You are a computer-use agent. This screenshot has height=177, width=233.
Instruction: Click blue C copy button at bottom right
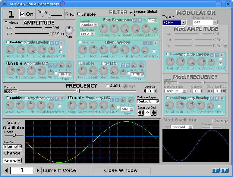click(216, 171)
